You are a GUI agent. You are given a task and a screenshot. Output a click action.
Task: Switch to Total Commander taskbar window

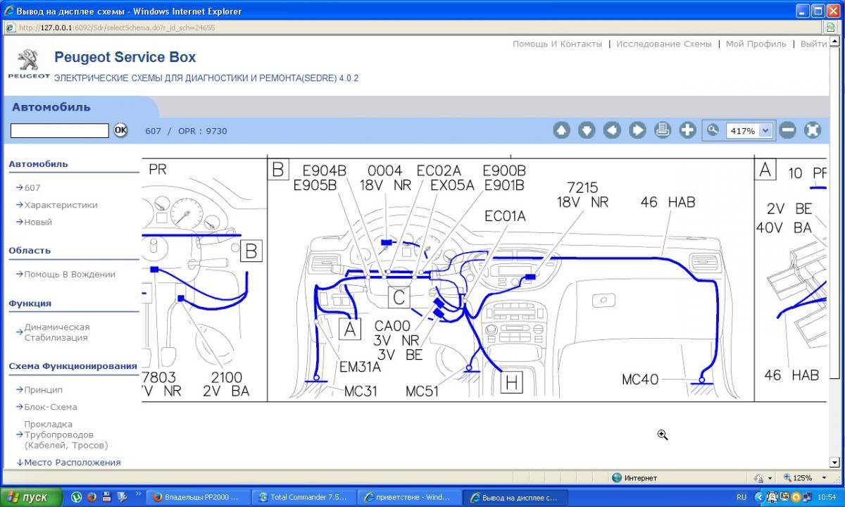[304, 497]
